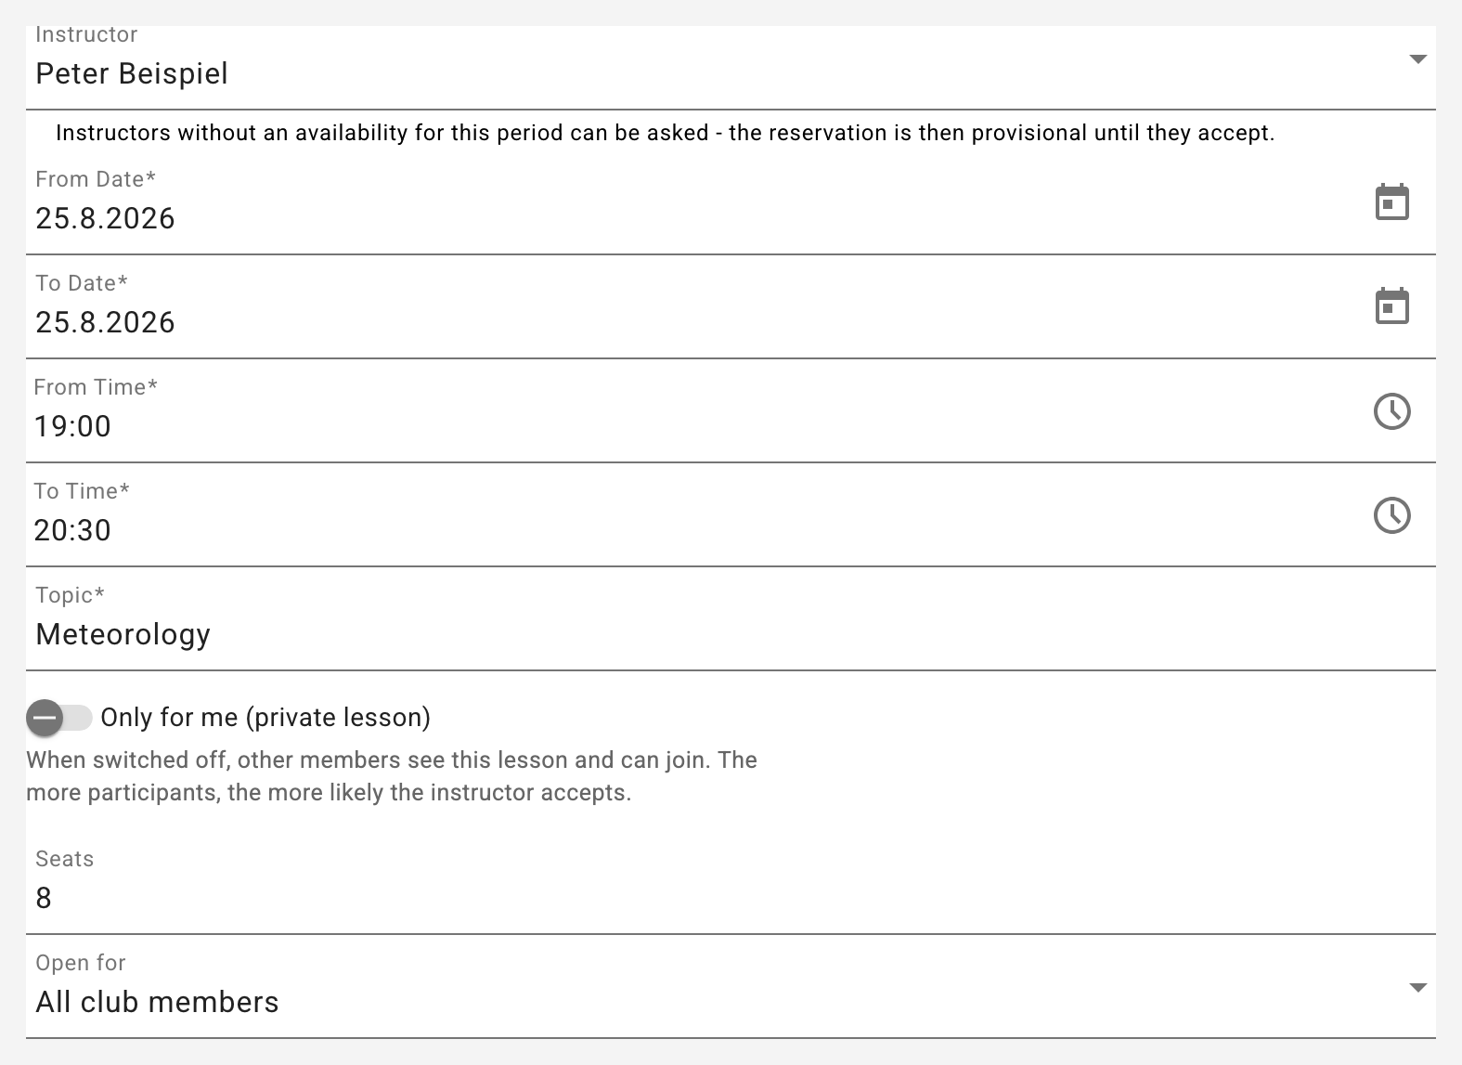The image size is (1462, 1065).
Task: Click the 'Seats' field label
Action: [x=64, y=859]
